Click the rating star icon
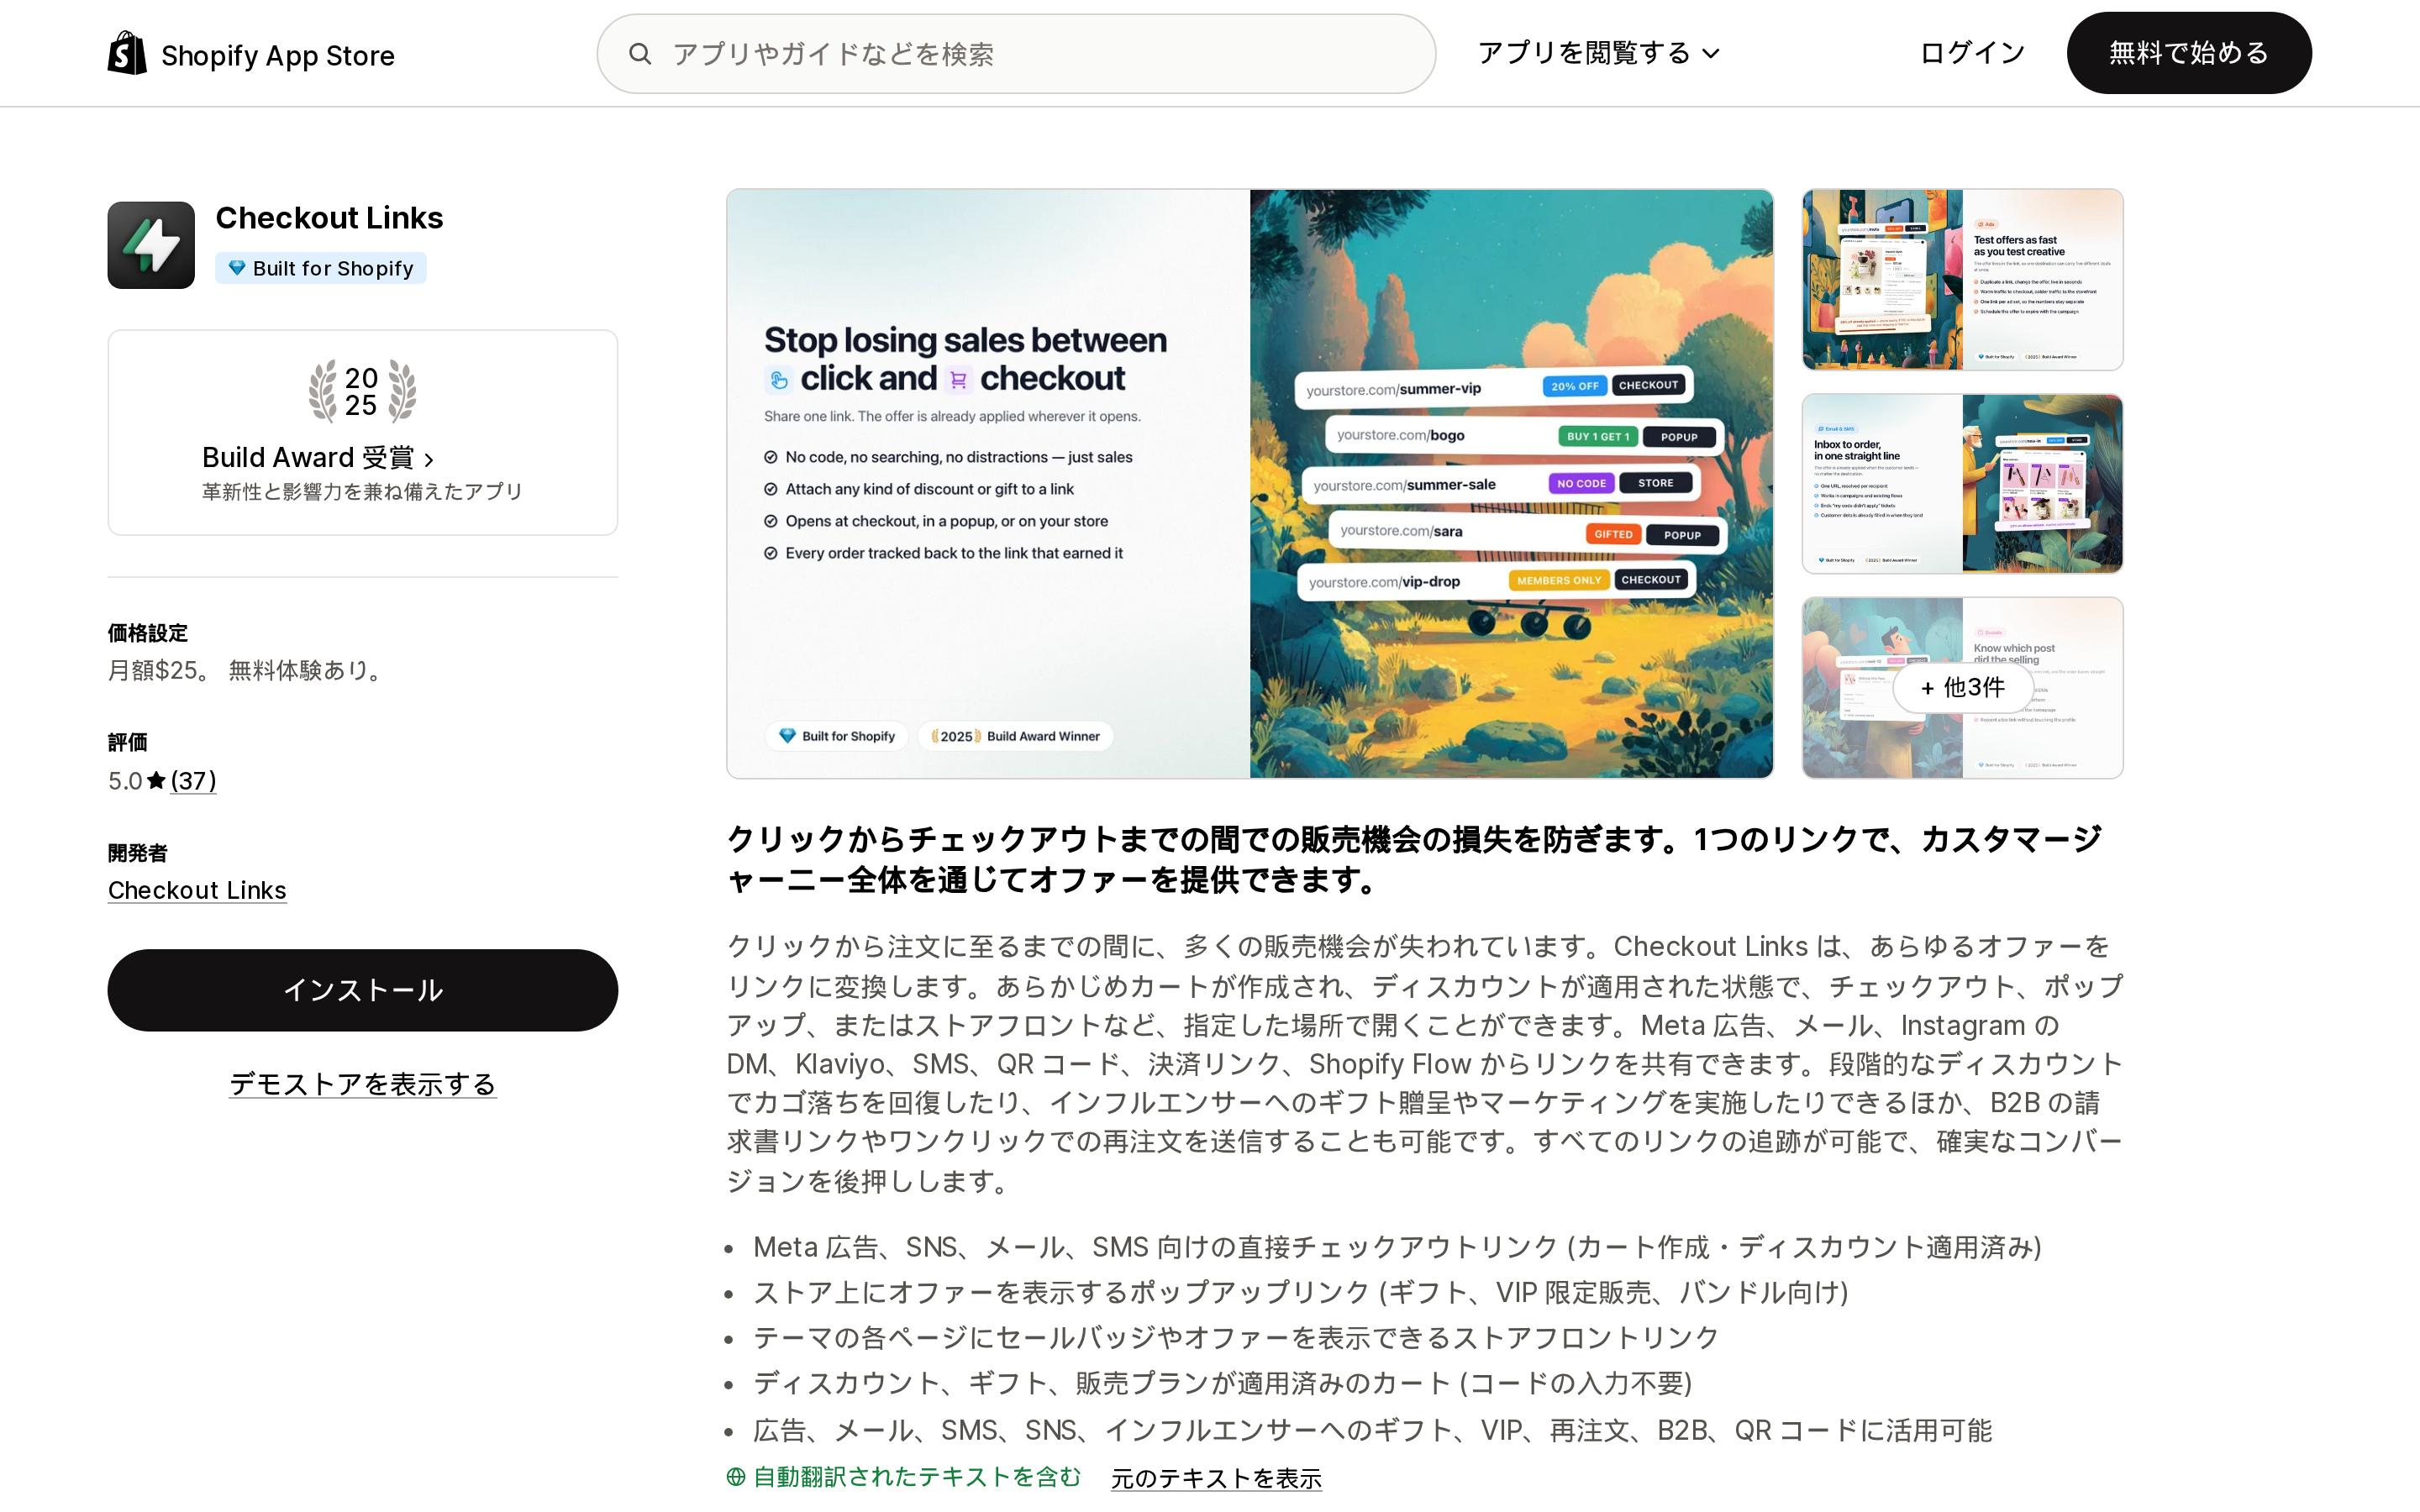 click(156, 781)
